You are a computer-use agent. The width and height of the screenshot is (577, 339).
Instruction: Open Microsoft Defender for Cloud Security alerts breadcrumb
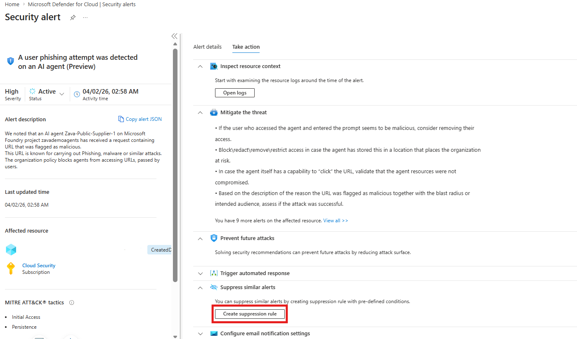82,4
